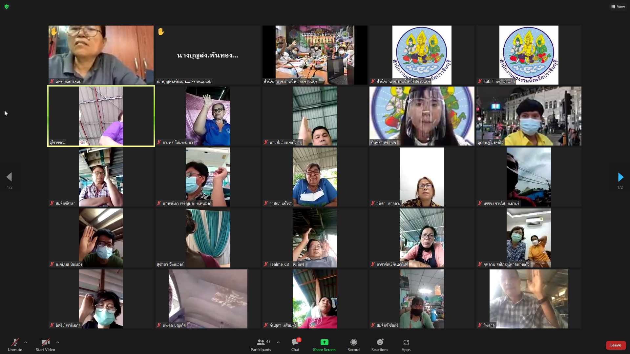
Task: Click the green encryption shield icon
Action: point(7,7)
